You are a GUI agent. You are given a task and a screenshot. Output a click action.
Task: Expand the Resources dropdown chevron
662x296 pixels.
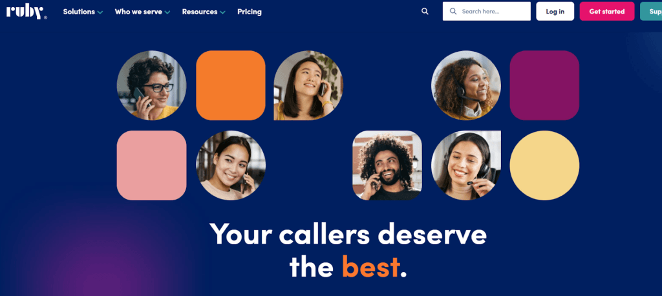coord(222,12)
